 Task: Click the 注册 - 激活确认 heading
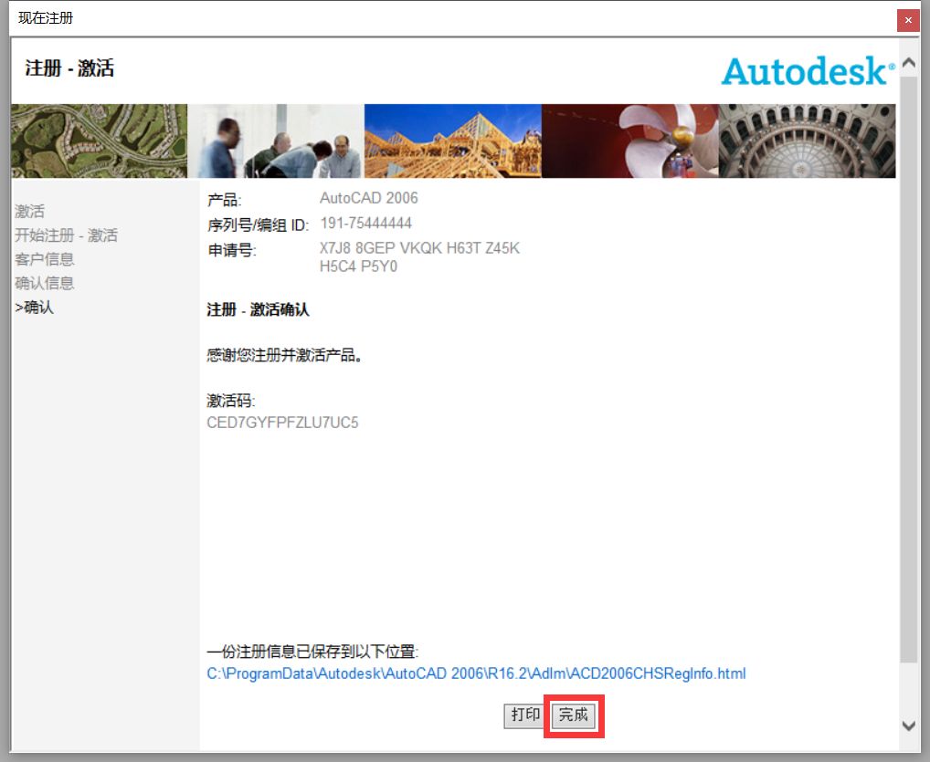pyautogui.click(x=258, y=310)
